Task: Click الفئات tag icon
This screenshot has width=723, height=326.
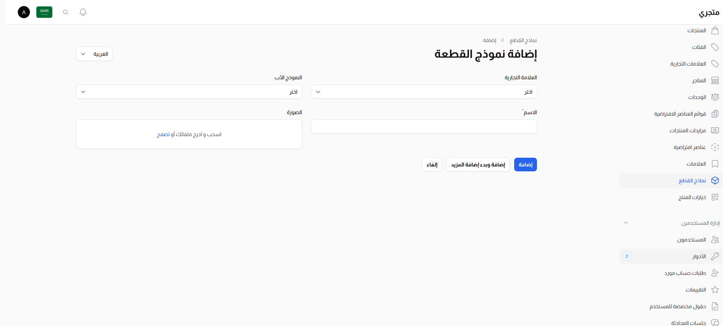Action: coord(715,47)
